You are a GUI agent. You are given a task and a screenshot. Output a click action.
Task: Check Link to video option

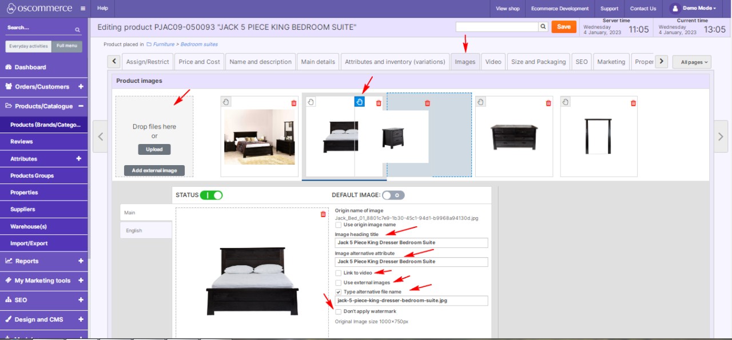(339, 273)
